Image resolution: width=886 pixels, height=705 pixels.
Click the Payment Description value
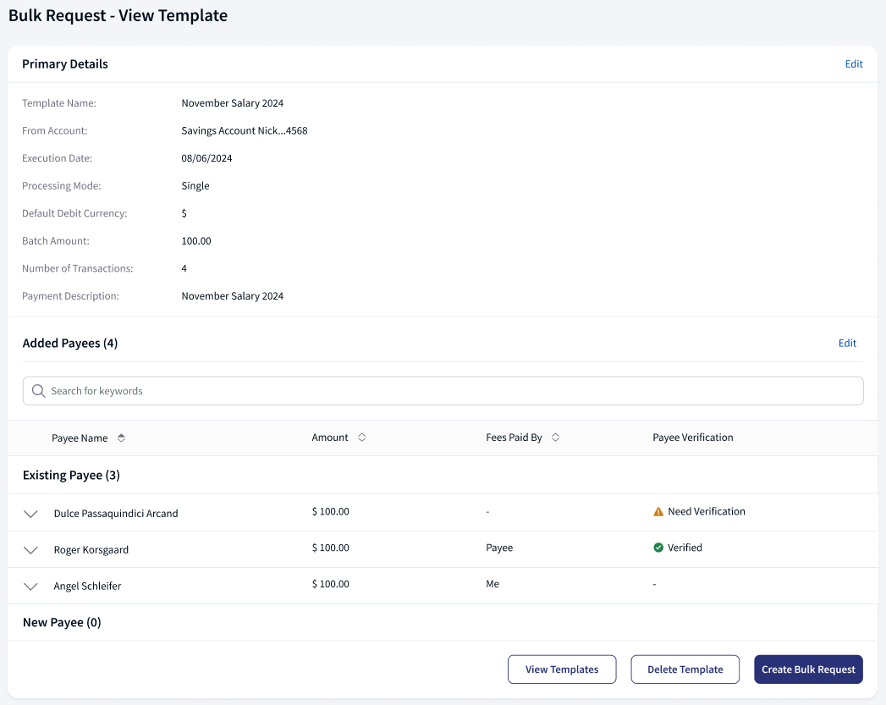(x=232, y=296)
